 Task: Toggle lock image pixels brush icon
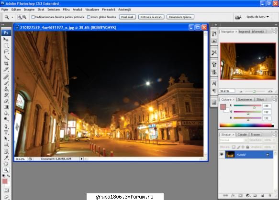click(x=238, y=147)
